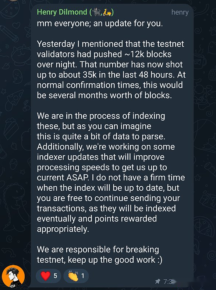This screenshot has width=216, height=290.
Task: Click the ':)' smiley at message end
Action: [160, 260]
